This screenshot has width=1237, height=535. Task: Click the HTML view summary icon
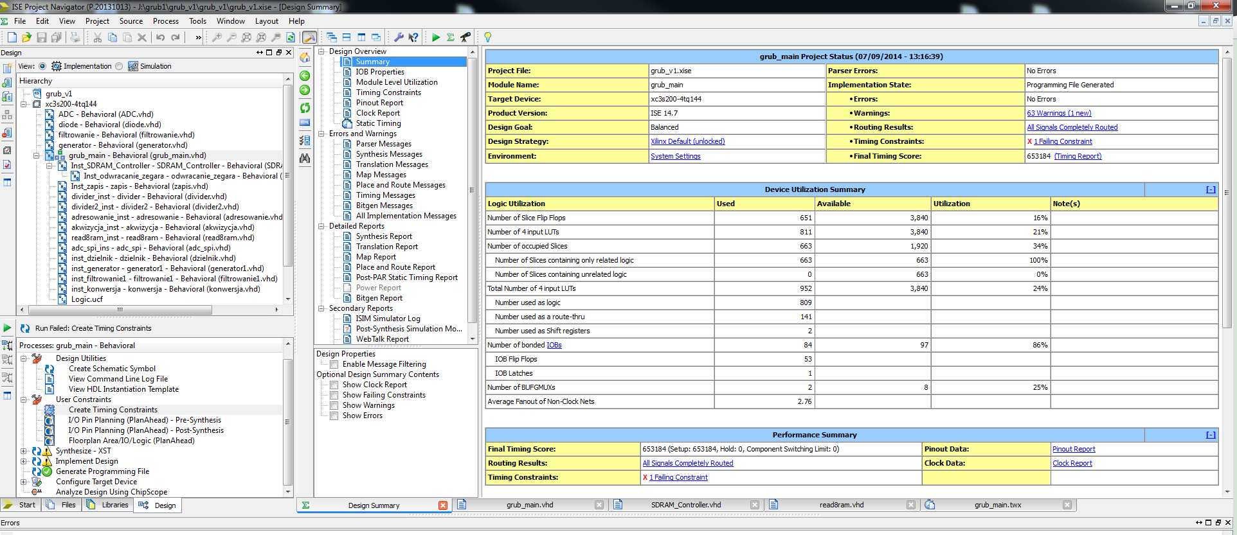(305, 122)
